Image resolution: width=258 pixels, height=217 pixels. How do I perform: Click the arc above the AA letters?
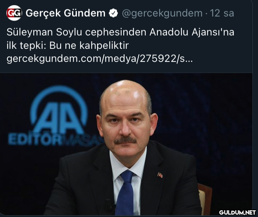click(x=59, y=98)
